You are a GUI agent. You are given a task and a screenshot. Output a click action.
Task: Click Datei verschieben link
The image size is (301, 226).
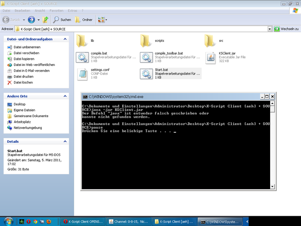26,53
